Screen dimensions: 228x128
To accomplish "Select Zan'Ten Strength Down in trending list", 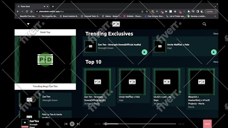I will point(45,100).
